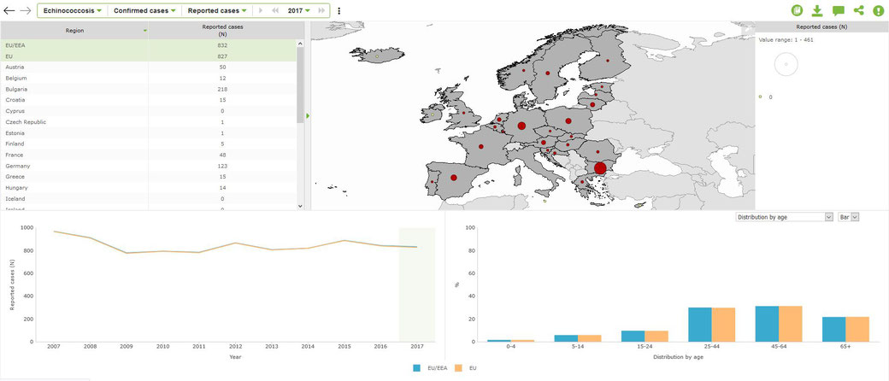Select the Finland row

pyautogui.click(x=148, y=144)
